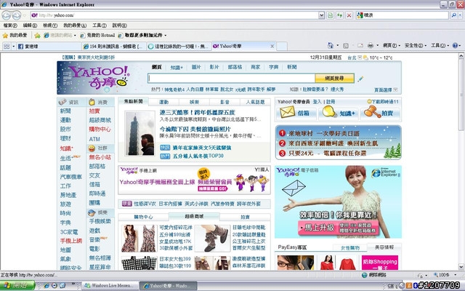Open the 檢視(V) menu
The image size is (465, 291).
click(x=50, y=25)
